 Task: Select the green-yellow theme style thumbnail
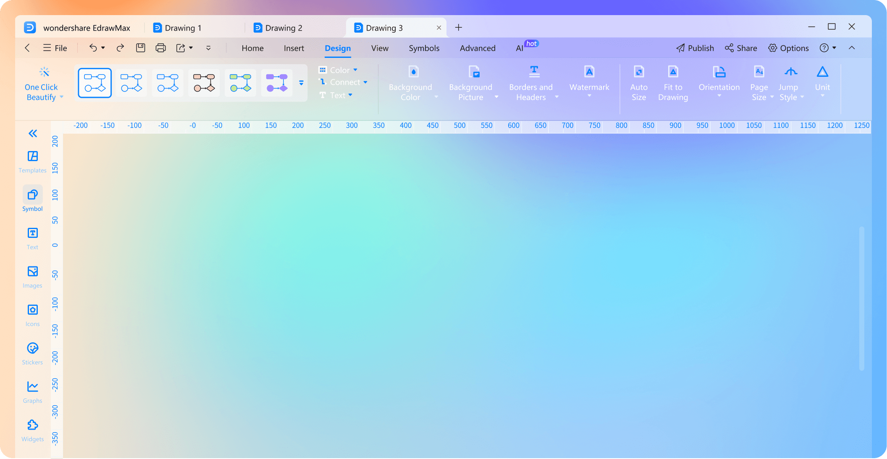coord(241,83)
